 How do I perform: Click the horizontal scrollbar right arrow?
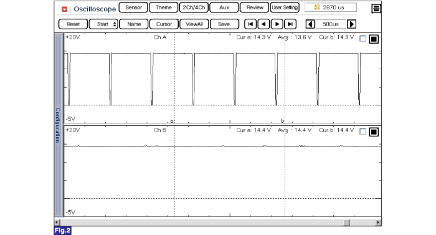click(378, 222)
